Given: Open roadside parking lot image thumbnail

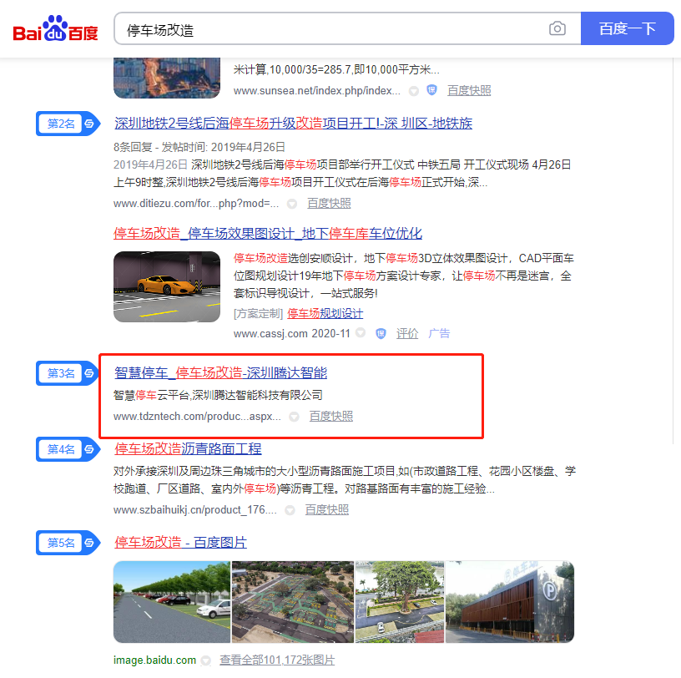Looking at the screenshot, I should [172, 602].
